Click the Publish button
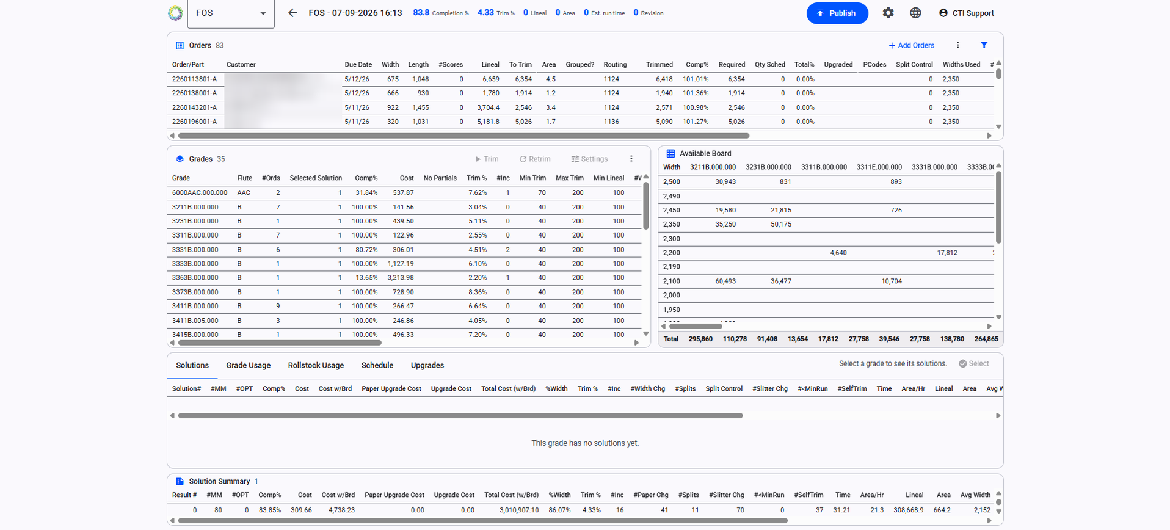Viewport: 1170px width, 530px height. tap(837, 13)
